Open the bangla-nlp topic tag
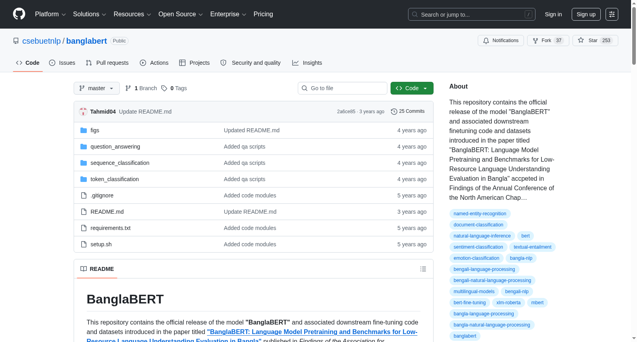Viewport: 637px width, 342px height. [x=521, y=258]
